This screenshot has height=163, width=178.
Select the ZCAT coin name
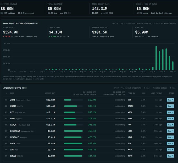point(13,100)
